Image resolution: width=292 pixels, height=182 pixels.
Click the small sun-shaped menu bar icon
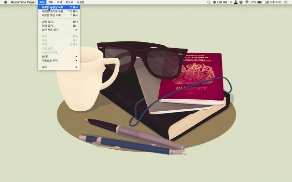click(x=231, y=2)
